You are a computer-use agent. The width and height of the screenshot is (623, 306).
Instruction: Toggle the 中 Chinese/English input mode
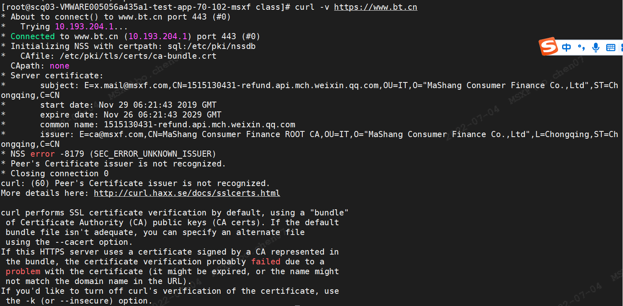click(x=567, y=47)
